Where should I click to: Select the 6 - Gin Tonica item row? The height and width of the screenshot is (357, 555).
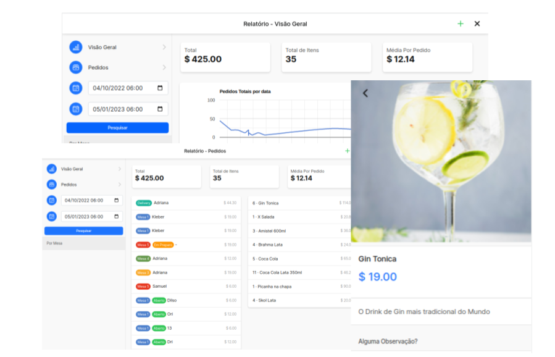[x=300, y=203]
